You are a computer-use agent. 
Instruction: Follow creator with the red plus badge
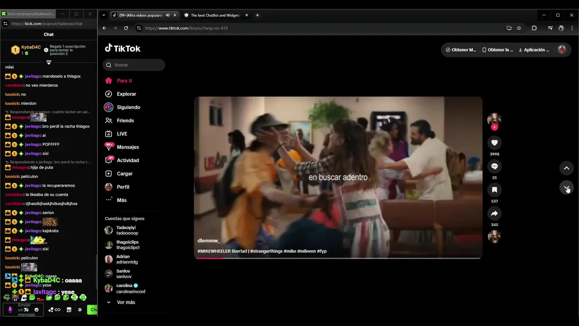pyautogui.click(x=494, y=127)
